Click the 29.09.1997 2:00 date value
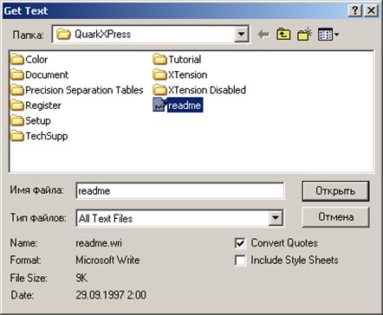383x315 pixels. [111, 295]
